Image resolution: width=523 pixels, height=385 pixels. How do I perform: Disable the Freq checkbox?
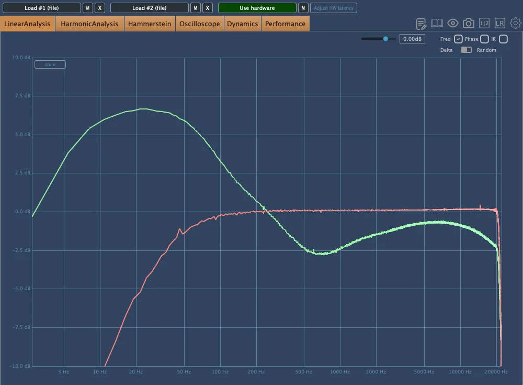point(458,39)
